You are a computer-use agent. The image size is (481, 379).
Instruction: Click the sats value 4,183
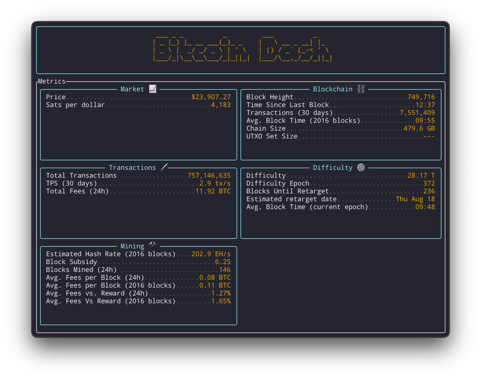[x=221, y=105]
